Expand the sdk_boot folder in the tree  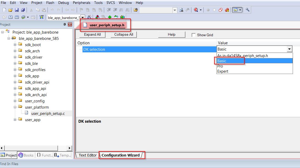[x=15, y=45]
